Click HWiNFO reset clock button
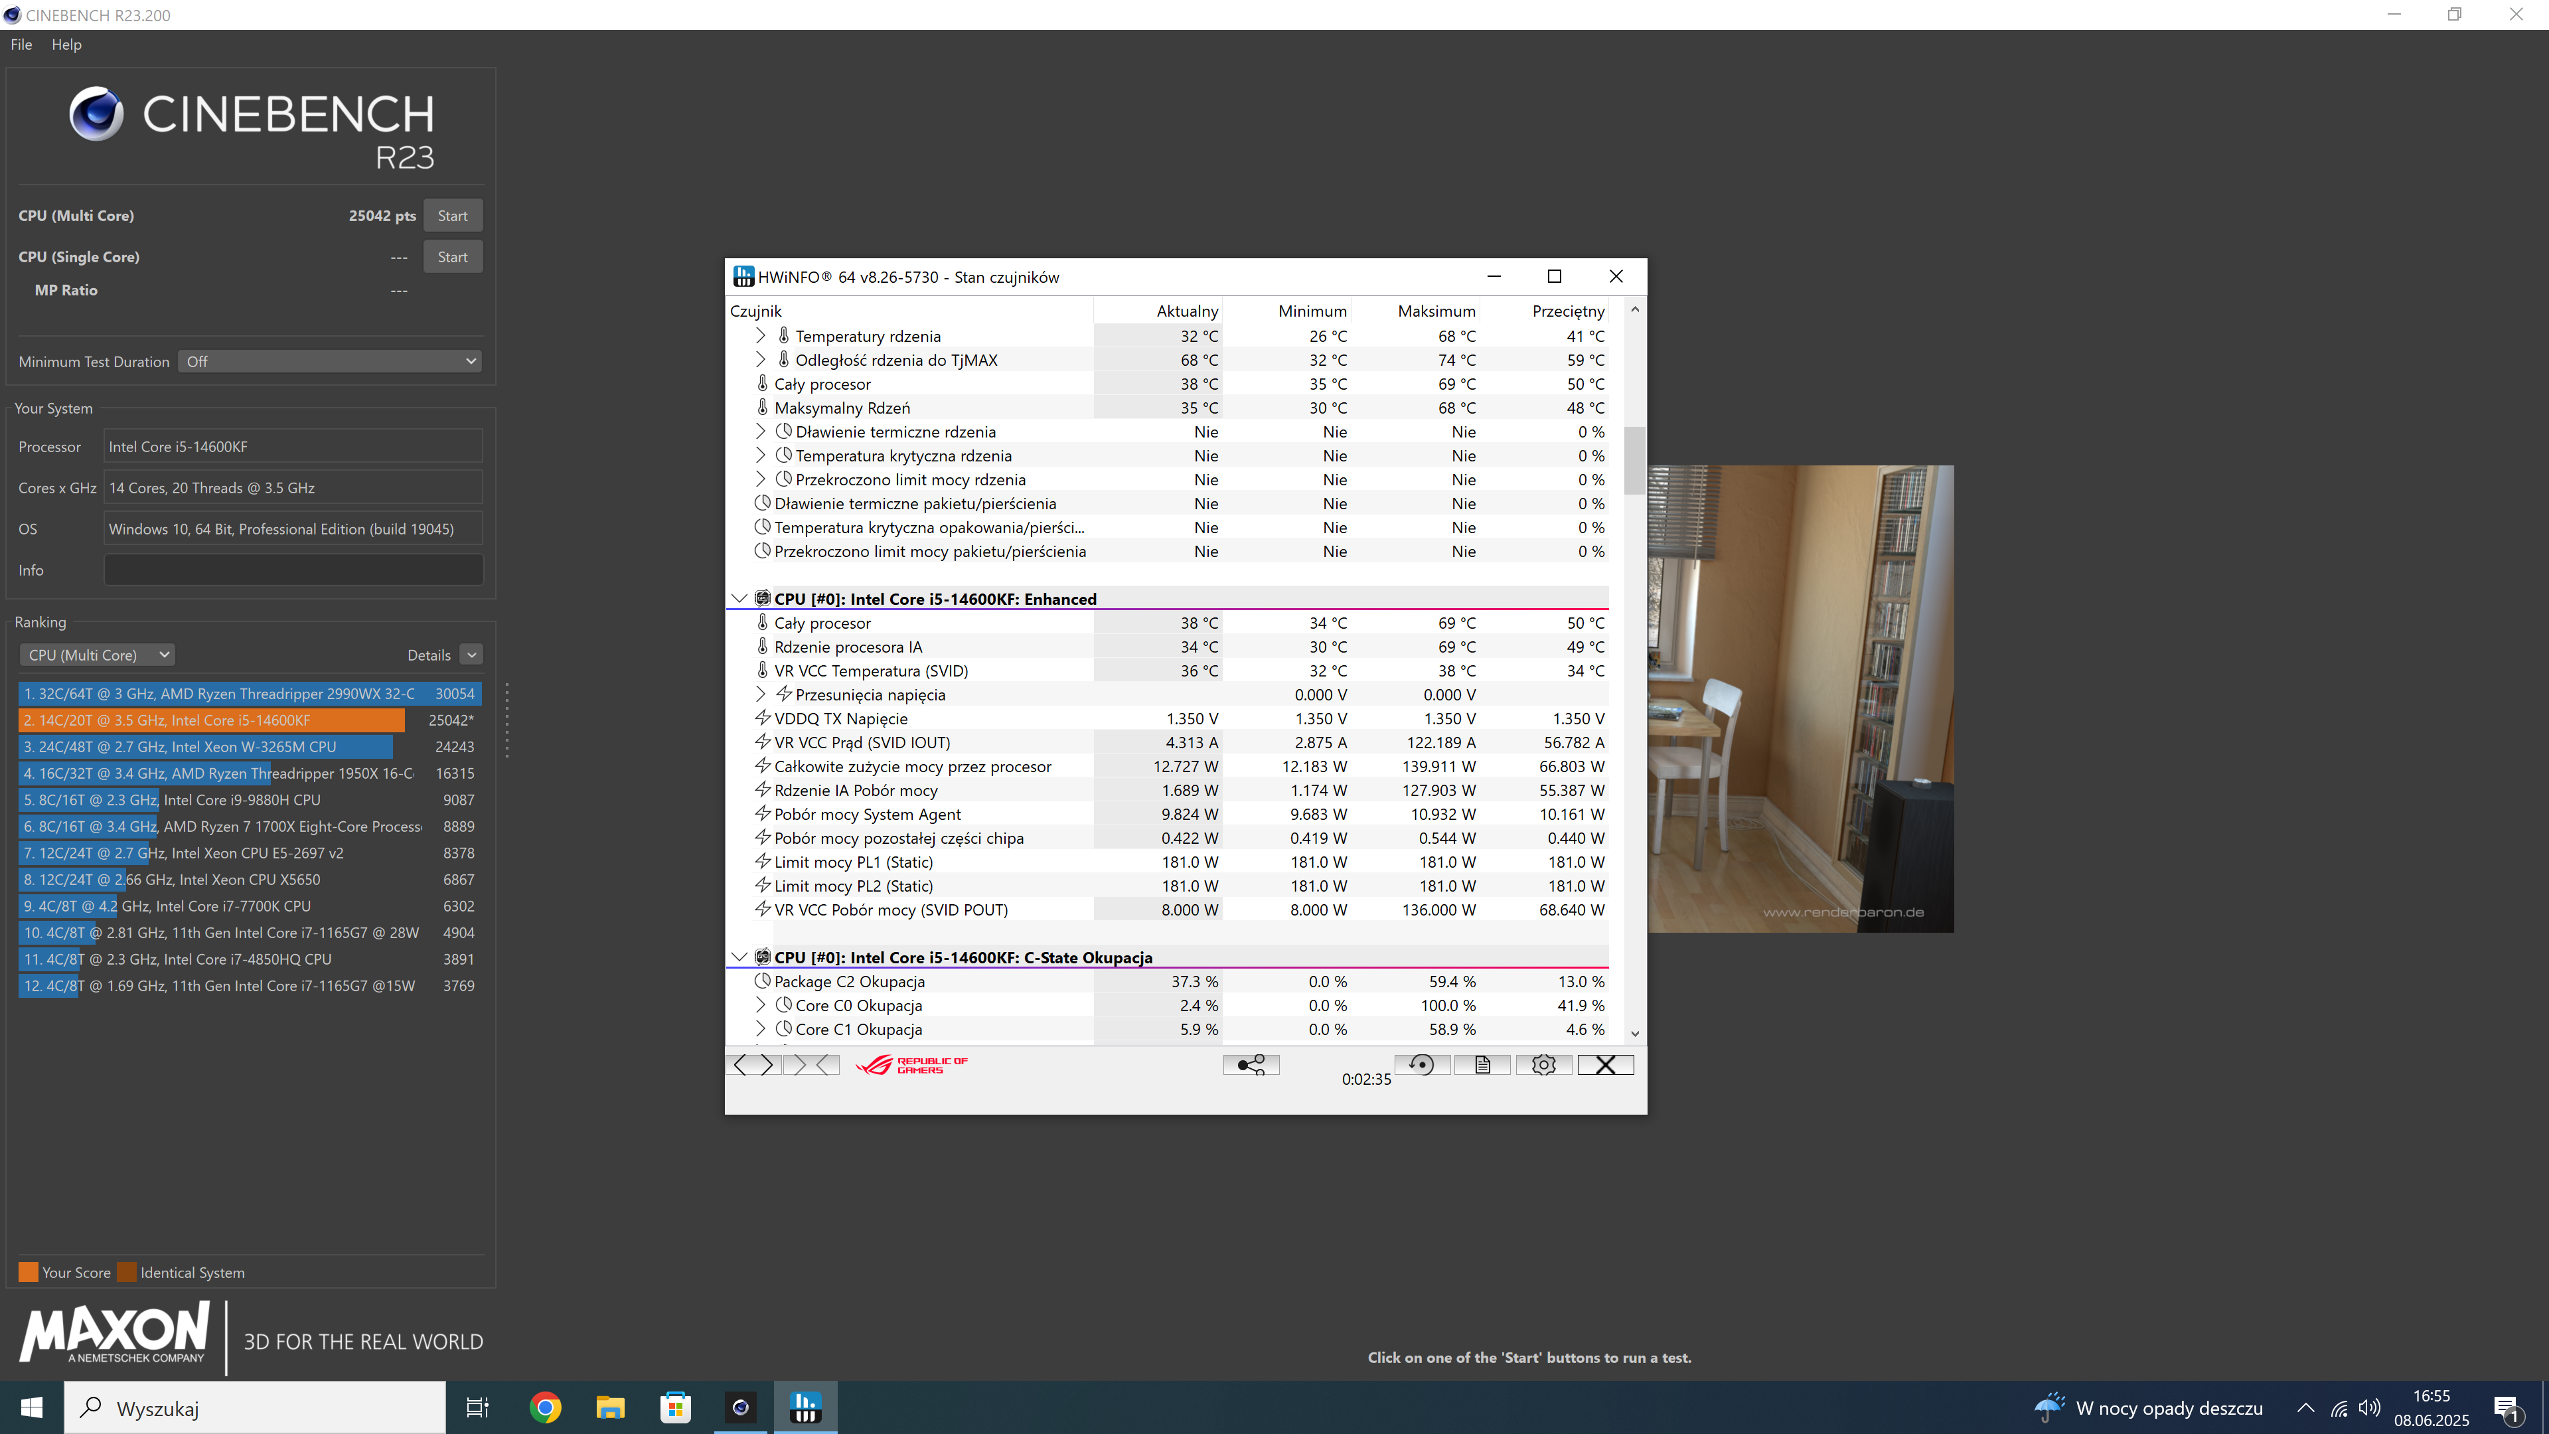Screen dimensions: 2549x1434 click(x=1422, y=1065)
